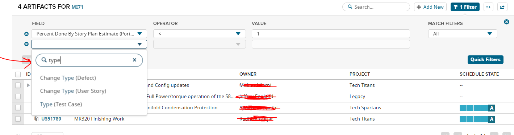The image size is (514, 135).
Task: Close the filter panel
Action: [507, 22]
